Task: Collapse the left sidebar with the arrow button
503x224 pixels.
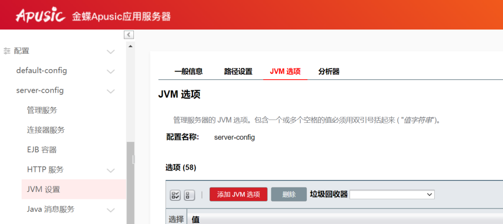Action: point(129,35)
